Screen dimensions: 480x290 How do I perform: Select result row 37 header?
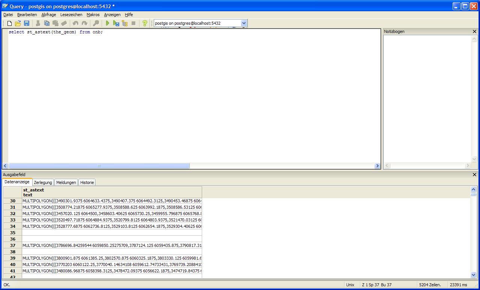pos(13,245)
